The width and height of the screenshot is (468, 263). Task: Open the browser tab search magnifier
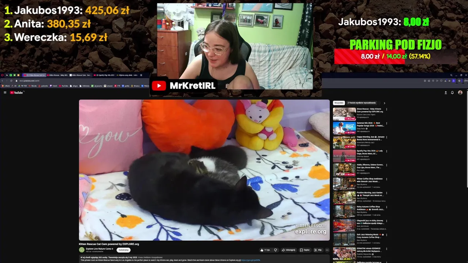point(451,75)
